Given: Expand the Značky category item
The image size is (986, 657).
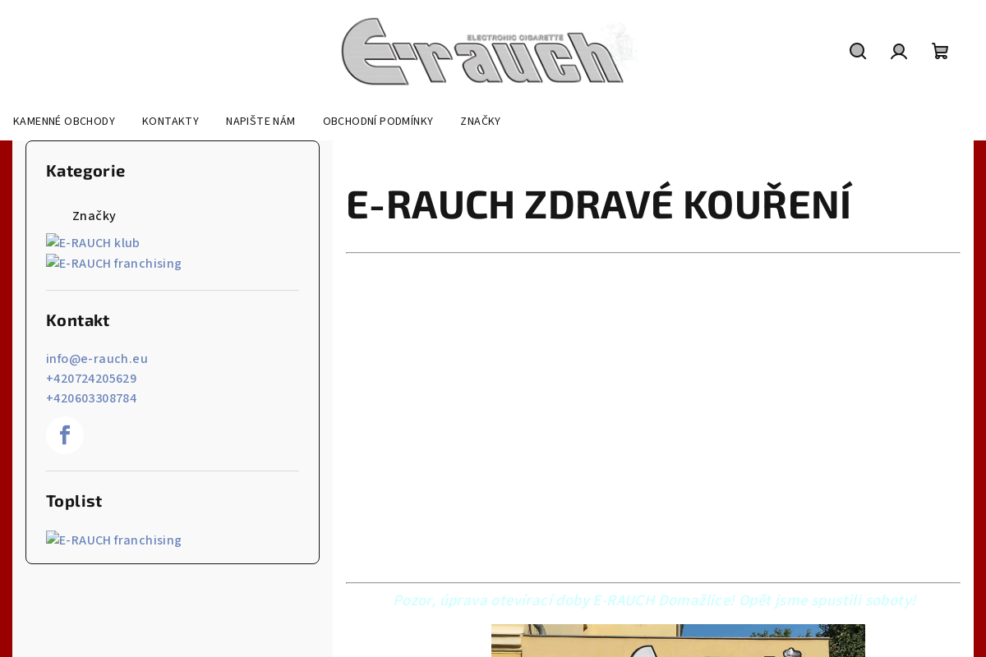Looking at the screenshot, I should point(94,215).
